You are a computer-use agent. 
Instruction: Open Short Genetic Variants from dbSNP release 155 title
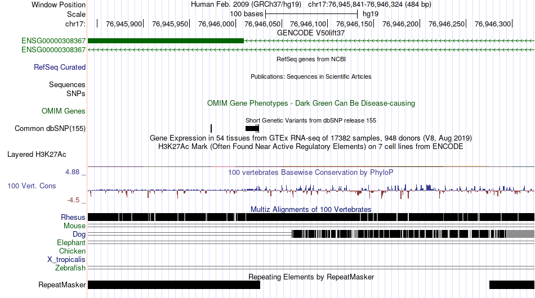click(311, 120)
